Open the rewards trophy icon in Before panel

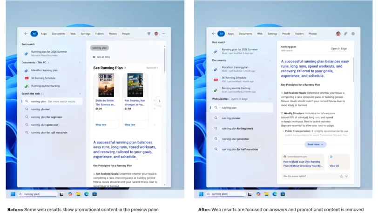pyautogui.click(x=149, y=34)
